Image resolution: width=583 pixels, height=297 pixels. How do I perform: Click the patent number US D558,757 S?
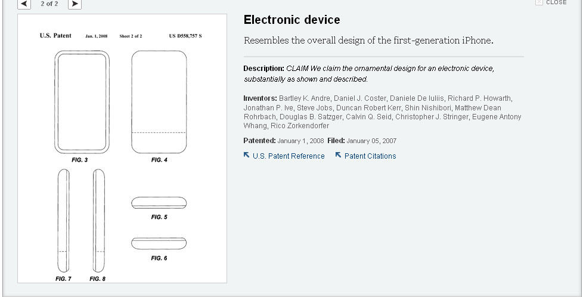[x=185, y=36]
